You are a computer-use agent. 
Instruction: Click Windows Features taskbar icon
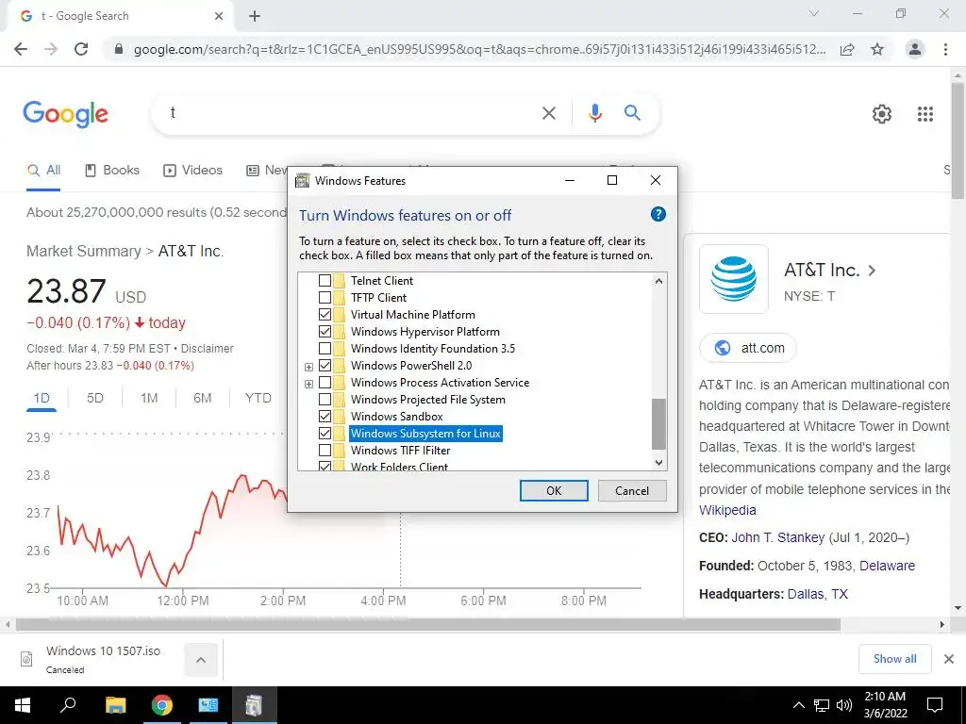tap(255, 705)
